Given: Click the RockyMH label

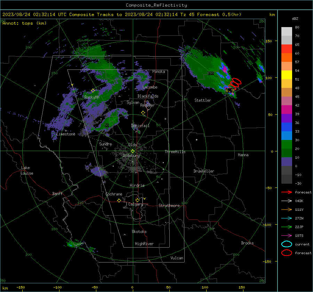Looking at the screenshot, I should click(x=92, y=97).
